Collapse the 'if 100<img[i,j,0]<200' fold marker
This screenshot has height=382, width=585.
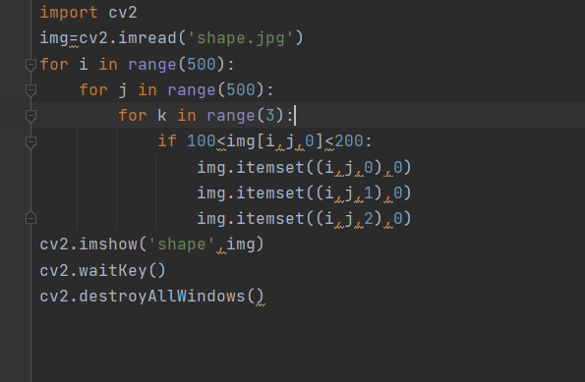click(x=30, y=141)
